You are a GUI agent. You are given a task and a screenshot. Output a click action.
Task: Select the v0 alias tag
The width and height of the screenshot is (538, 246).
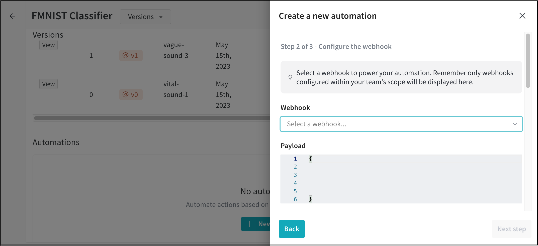pyautogui.click(x=131, y=95)
